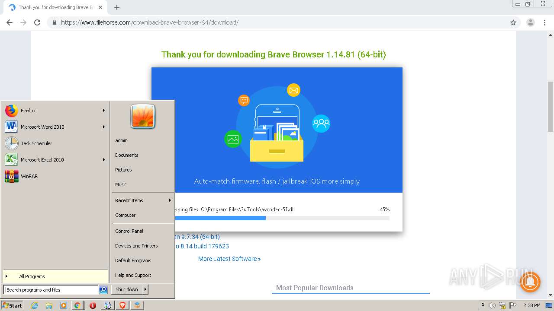Click the More Latest Software link
Viewport: 554px width, 311px height.
229,259
